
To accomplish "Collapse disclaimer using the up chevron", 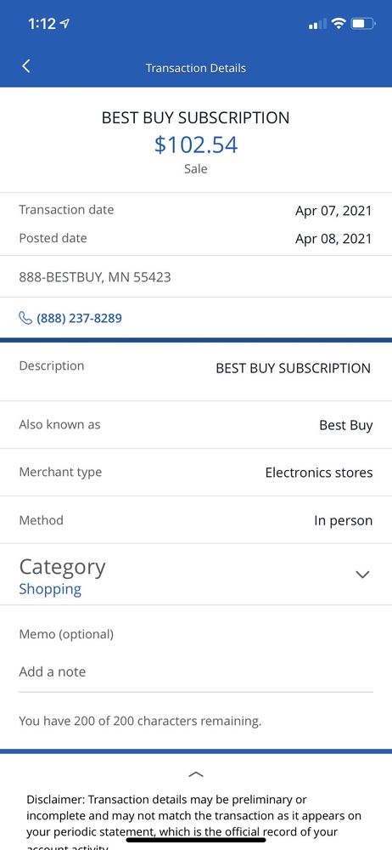I will click(196, 774).
